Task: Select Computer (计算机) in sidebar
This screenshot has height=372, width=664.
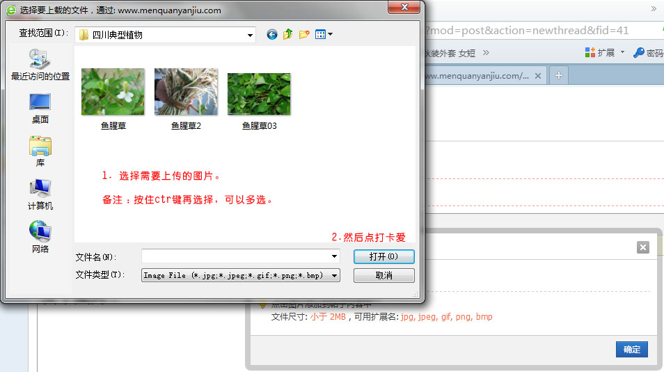Action: point(40,194)
